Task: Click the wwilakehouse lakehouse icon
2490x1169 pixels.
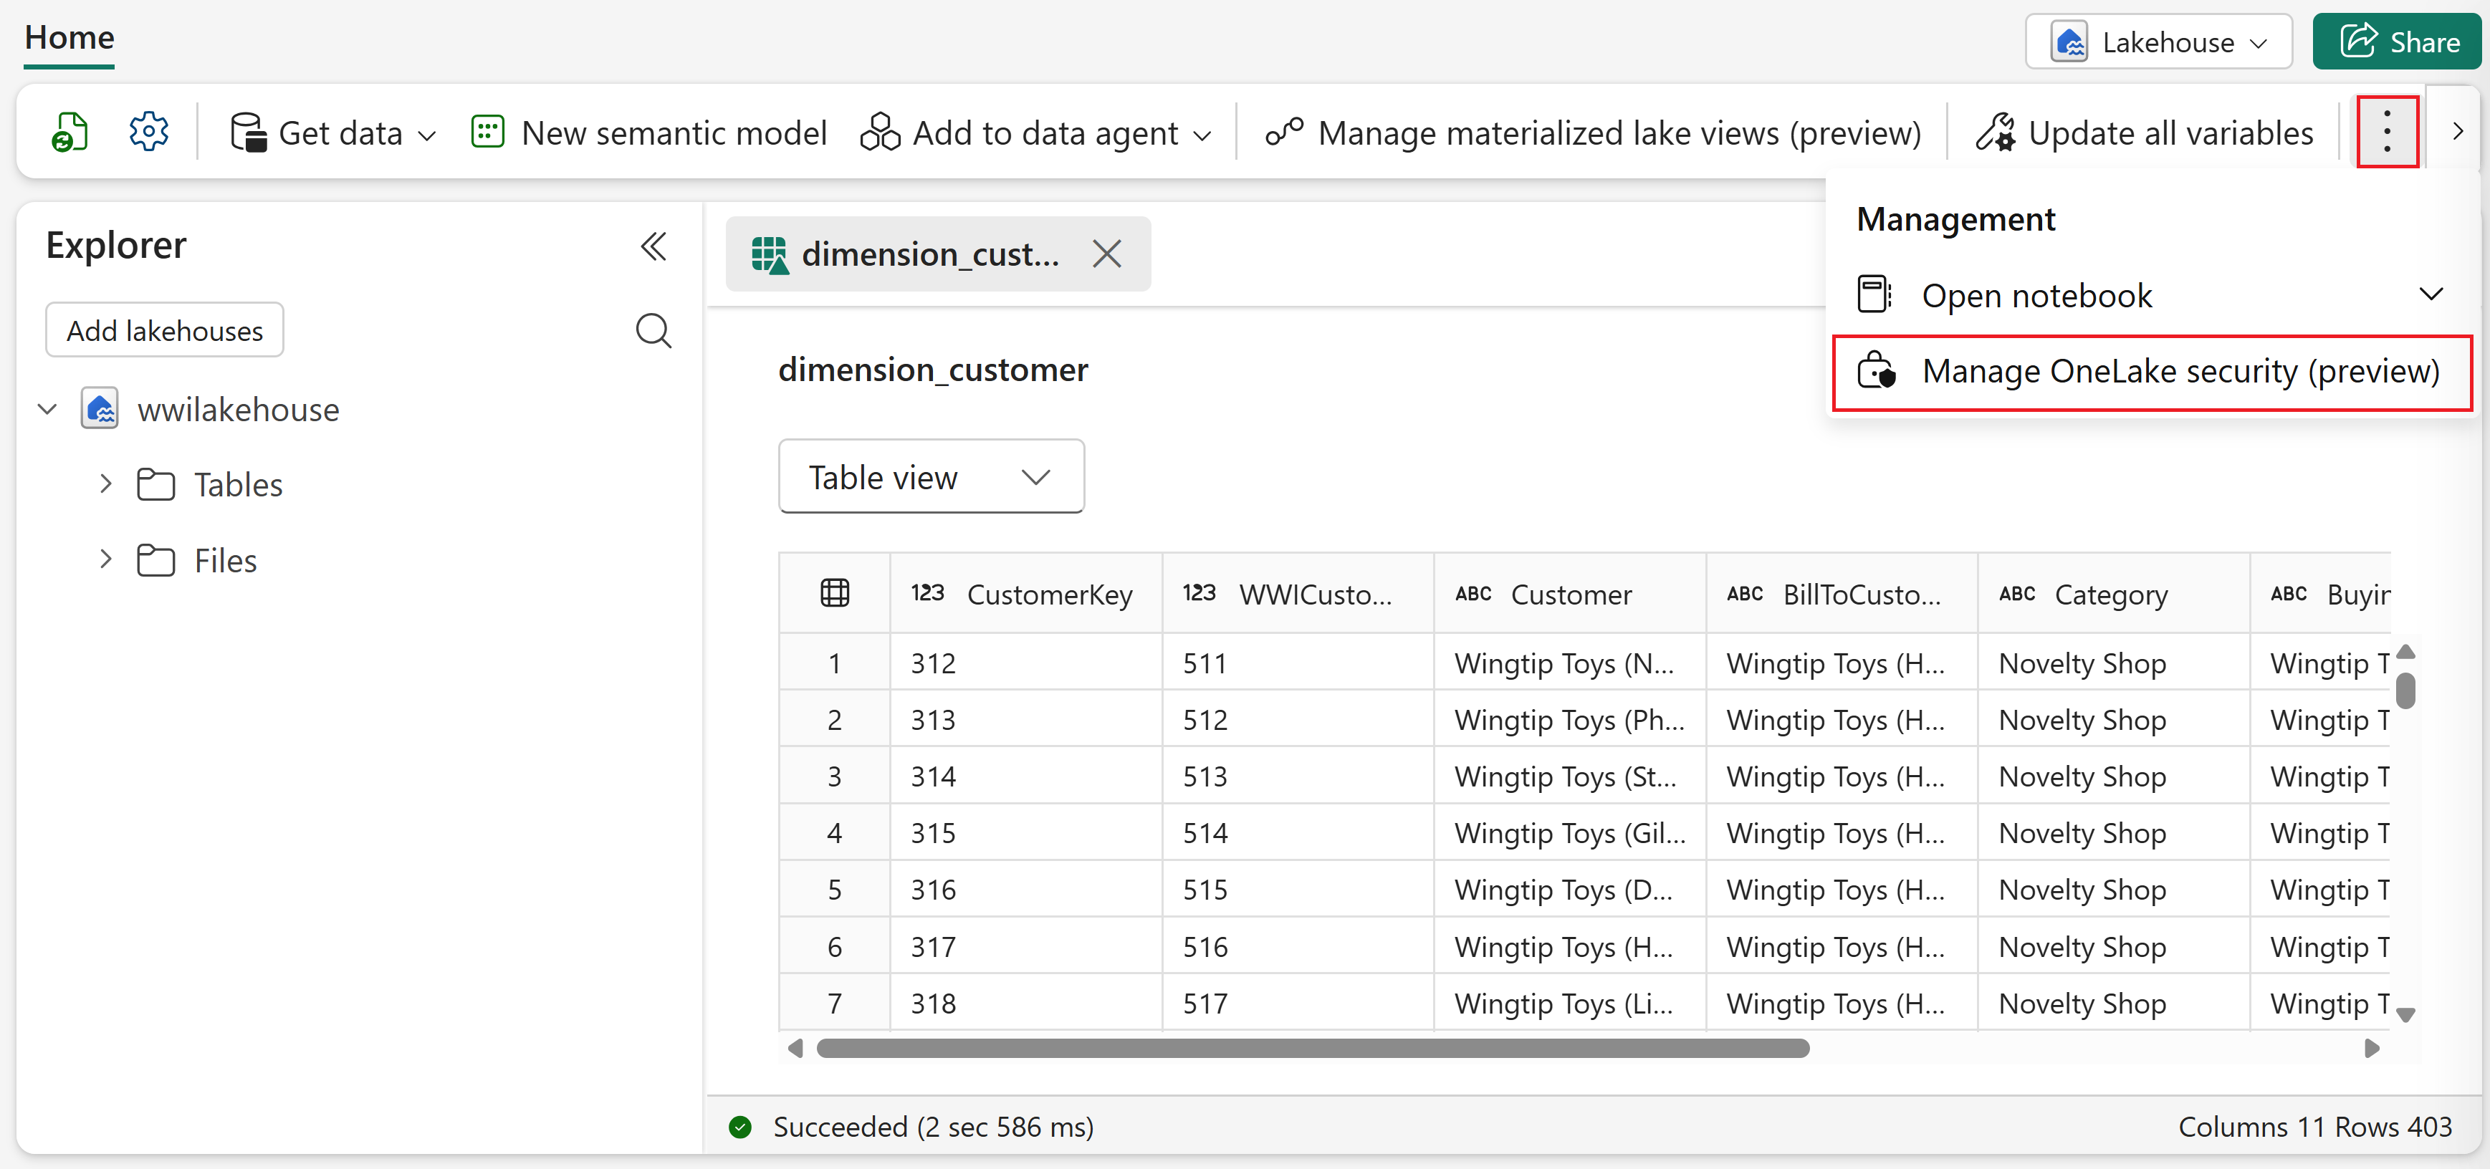Action: [100, 409]
